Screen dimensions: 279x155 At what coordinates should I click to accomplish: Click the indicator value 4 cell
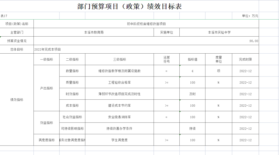[192, 71]
